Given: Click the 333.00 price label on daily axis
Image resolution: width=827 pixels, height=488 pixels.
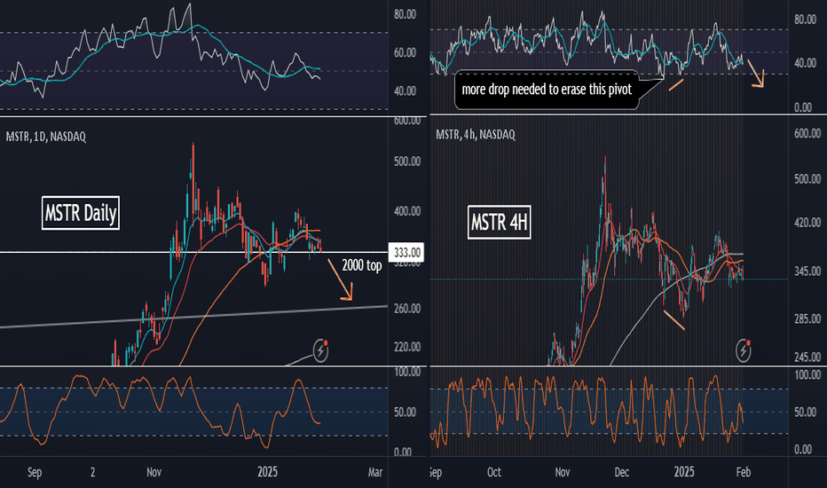Looking at the screenshot, I should 406,253.
